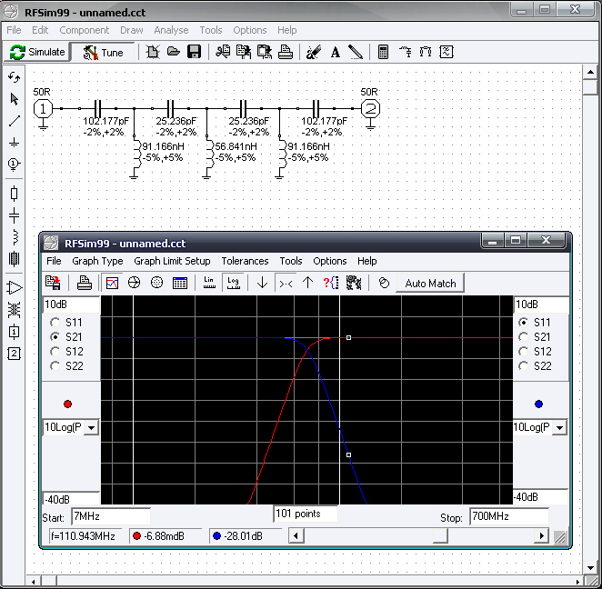This screenshot has width=602, height=589.
Task: Click the new circuit icon in main toolbar
Action: 153,52
